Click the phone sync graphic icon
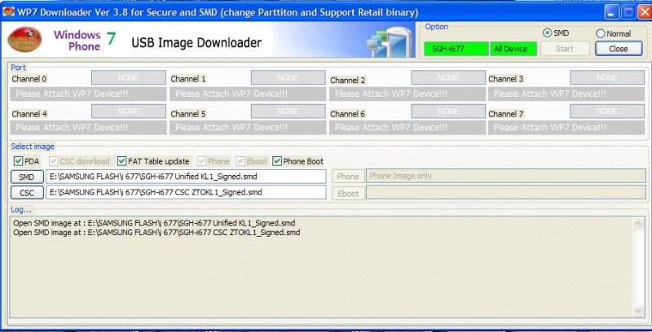This screenshot has height=332, width=652. 390,41
